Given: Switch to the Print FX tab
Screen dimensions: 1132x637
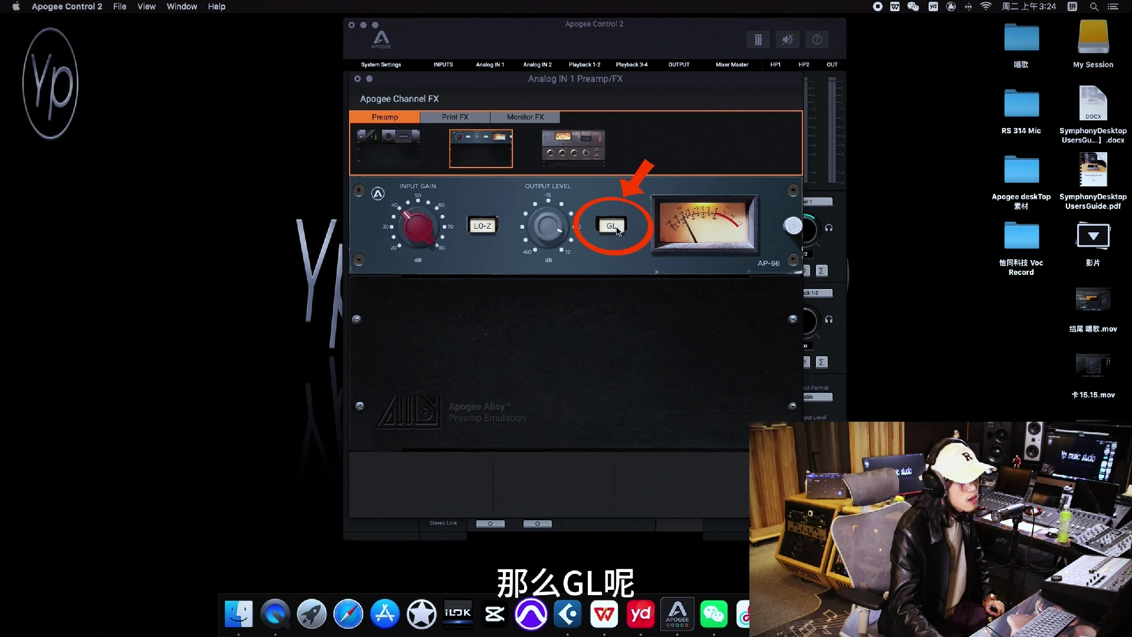Looking at the screenshot, I should [x=455, y=117].
